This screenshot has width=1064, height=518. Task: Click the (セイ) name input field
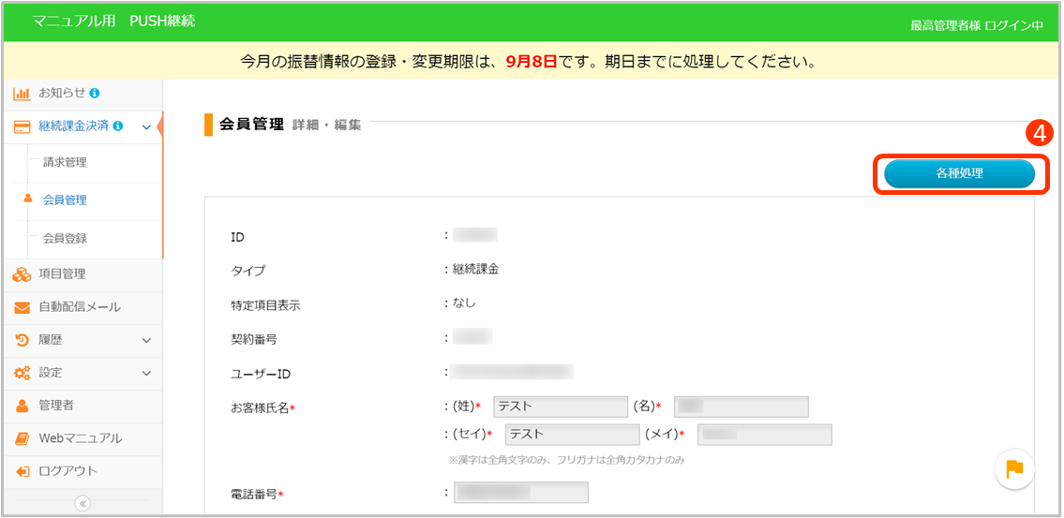572,435
